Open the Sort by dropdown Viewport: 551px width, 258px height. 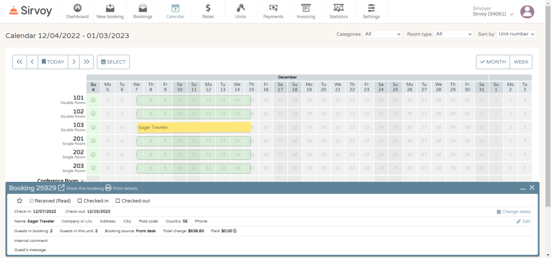517,34
